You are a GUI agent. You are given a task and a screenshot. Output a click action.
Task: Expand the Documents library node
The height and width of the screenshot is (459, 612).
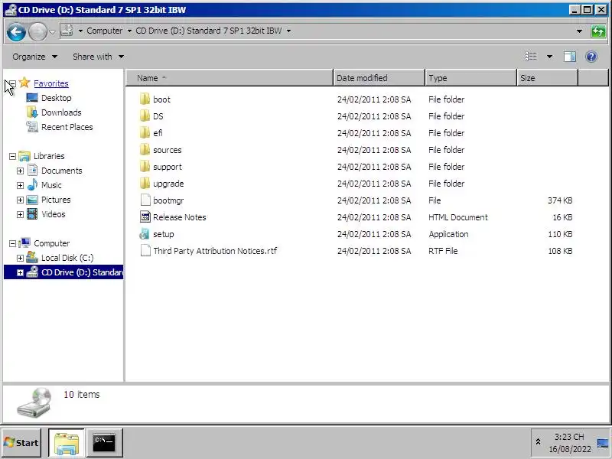pos(21,171)
